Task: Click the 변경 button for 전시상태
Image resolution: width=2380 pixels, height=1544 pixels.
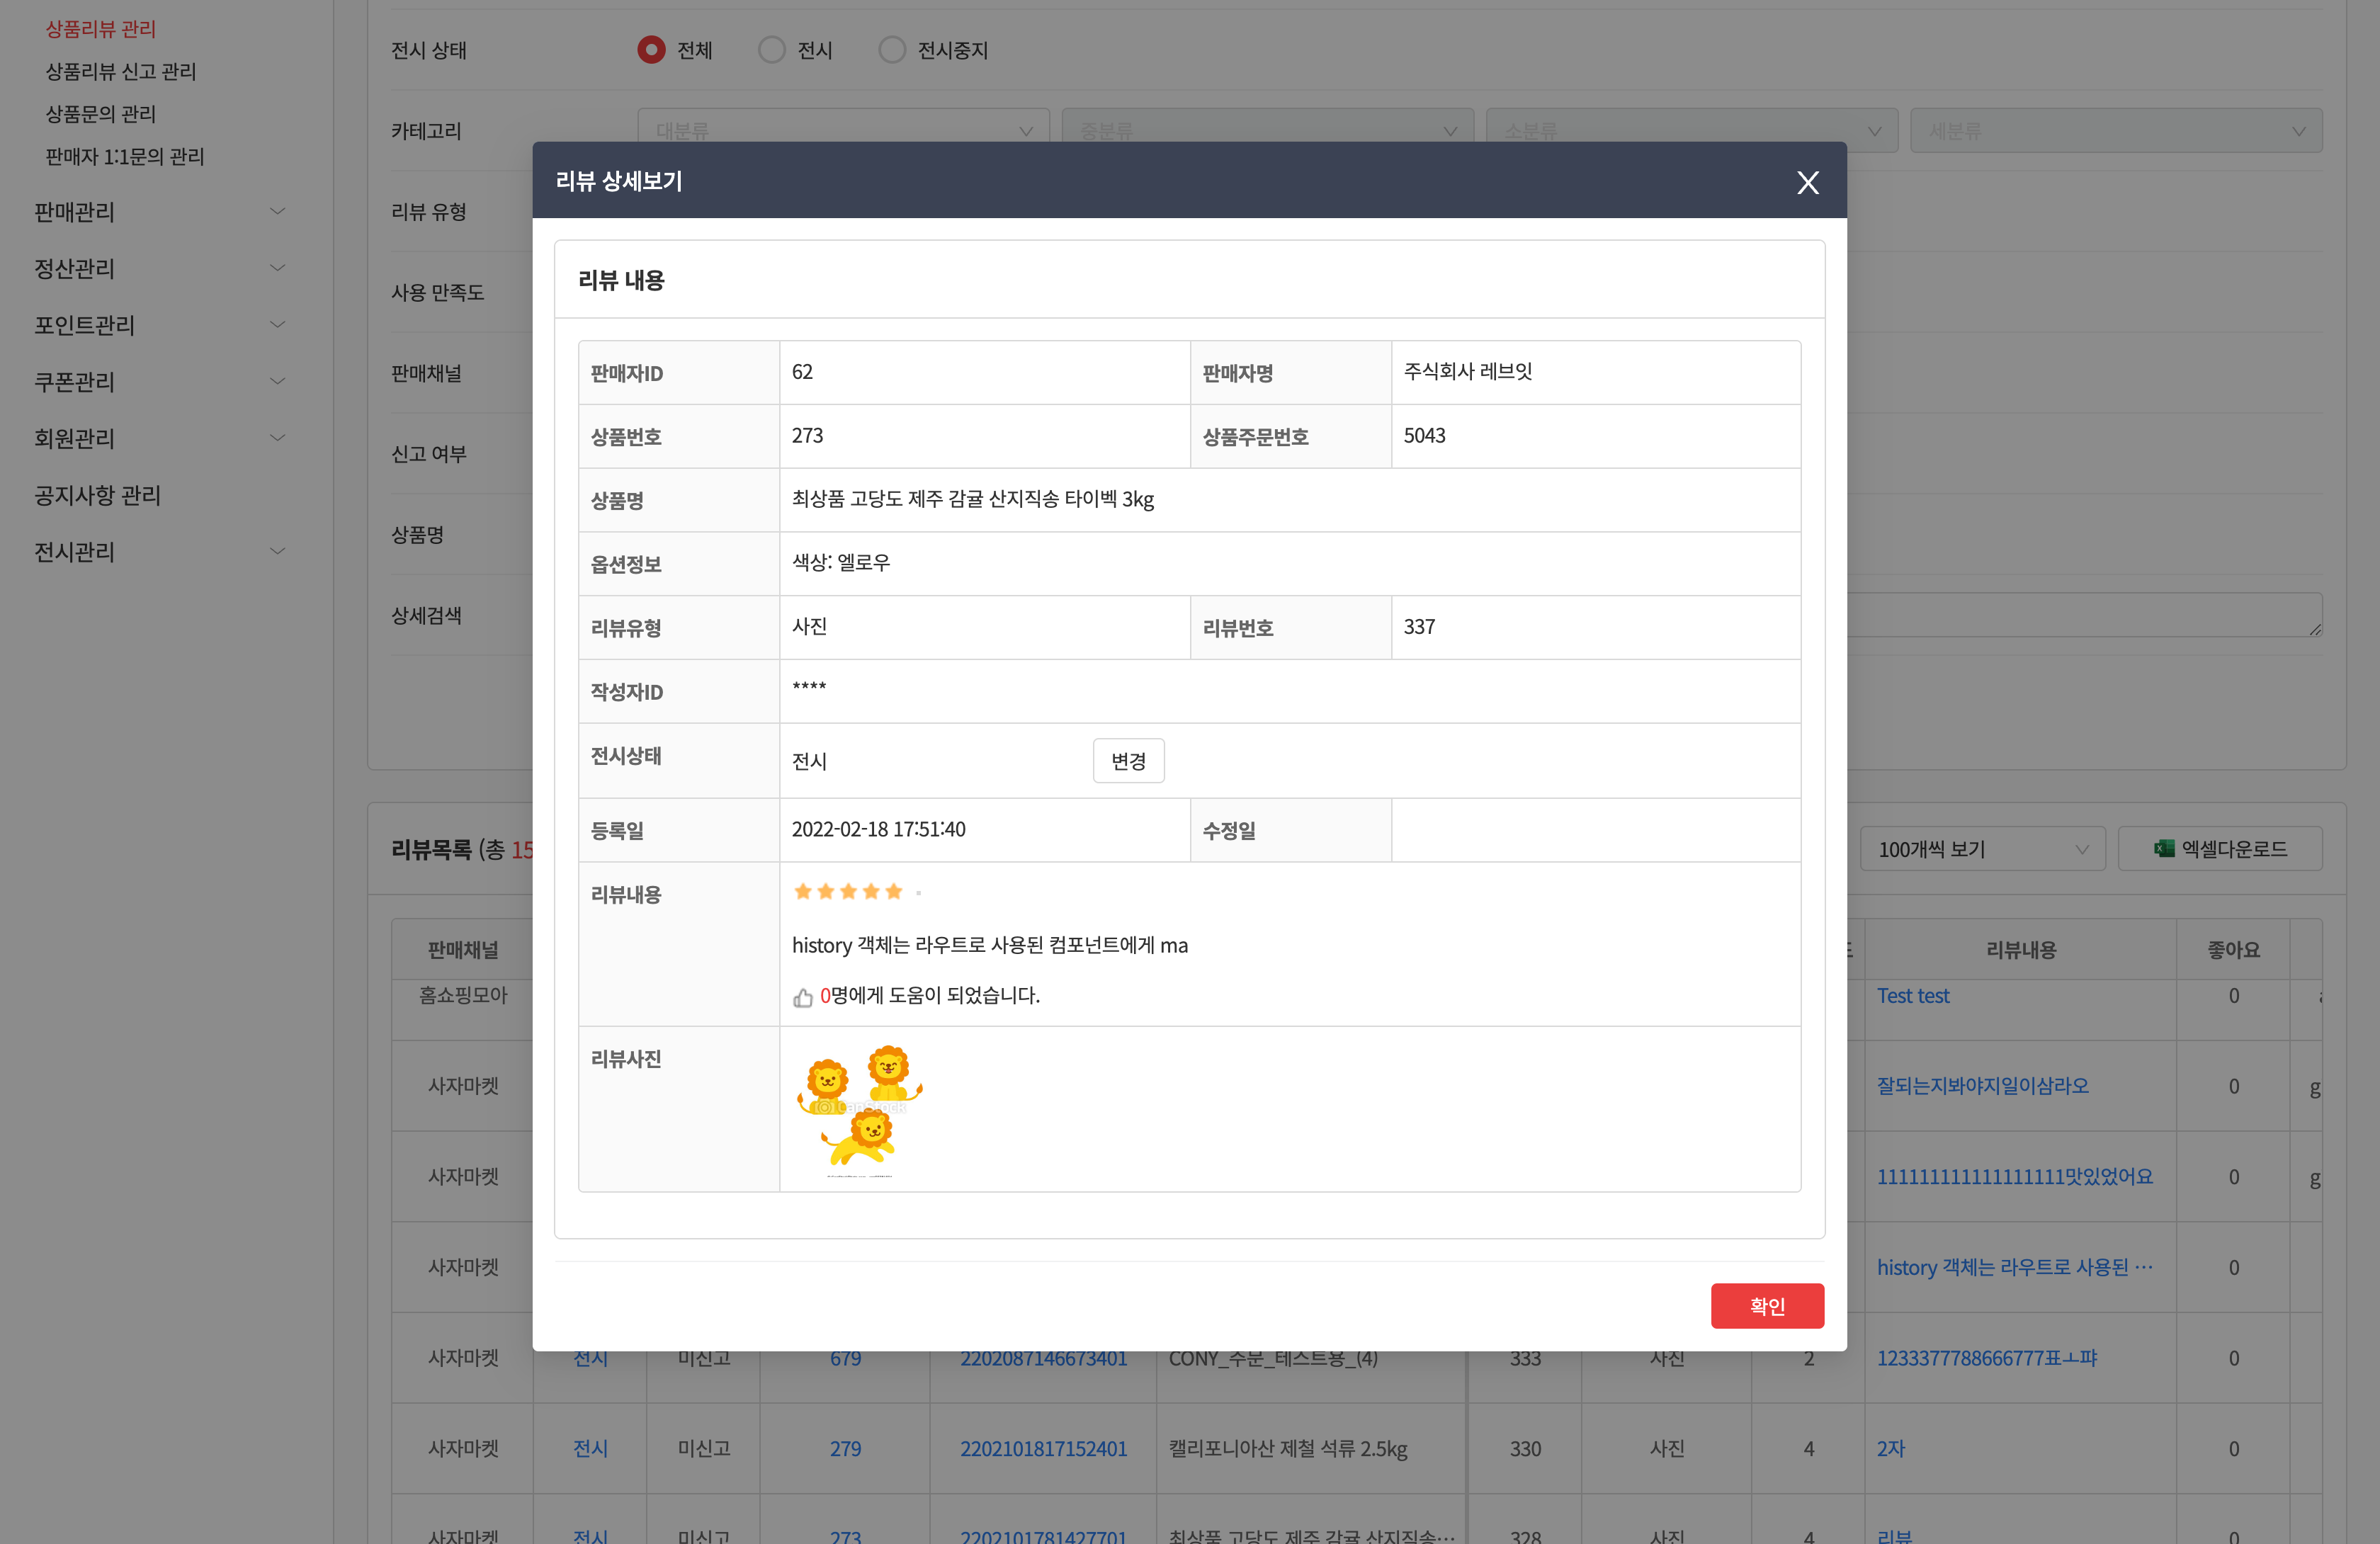Action: [x=1128, y=761]
